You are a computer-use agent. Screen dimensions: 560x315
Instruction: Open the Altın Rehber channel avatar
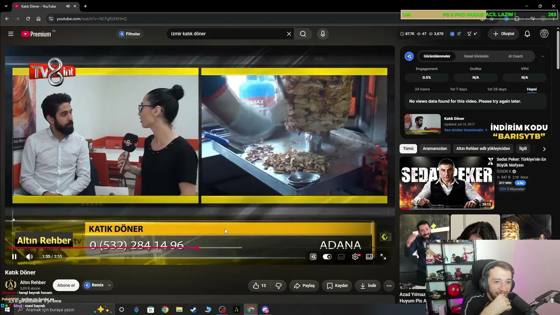point(10,285)
